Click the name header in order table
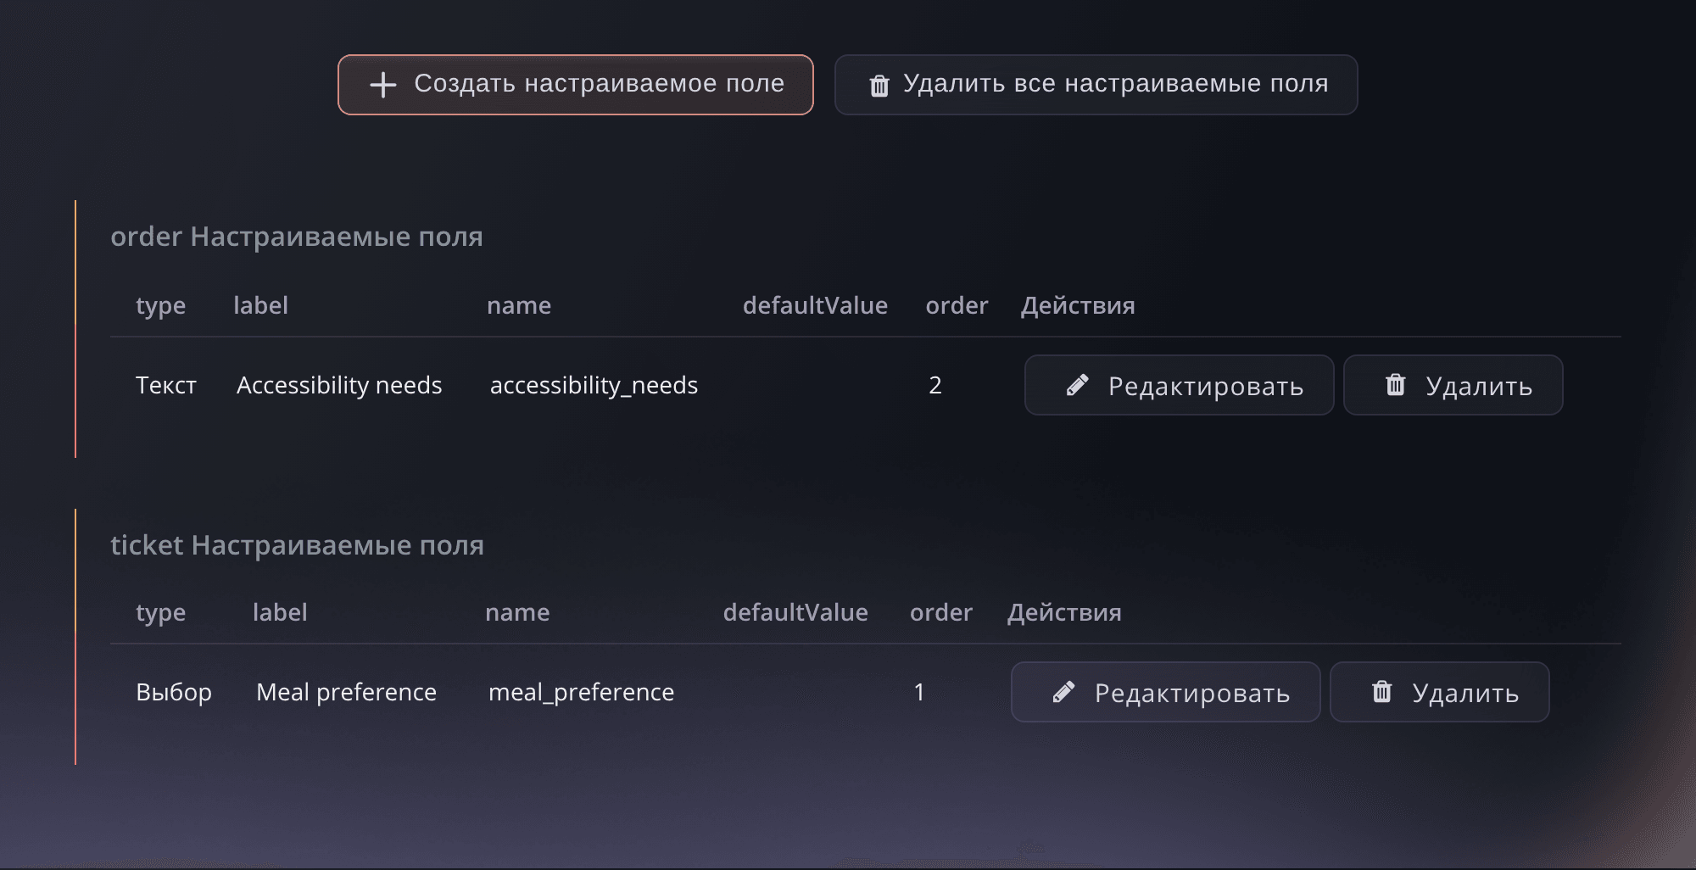1696x870 pixels. tap(519, 305)
